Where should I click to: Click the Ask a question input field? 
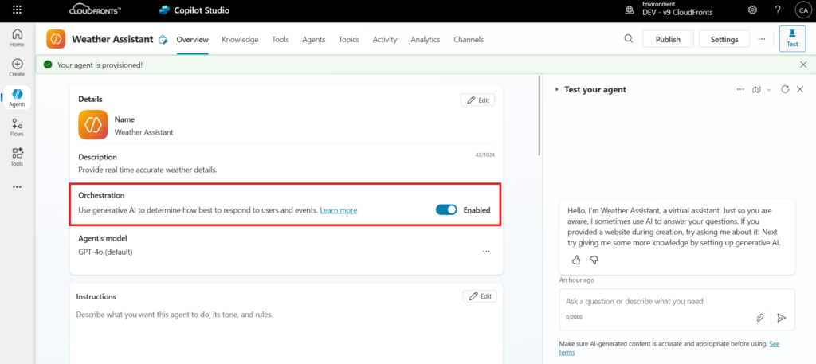(x=677, y=309)
